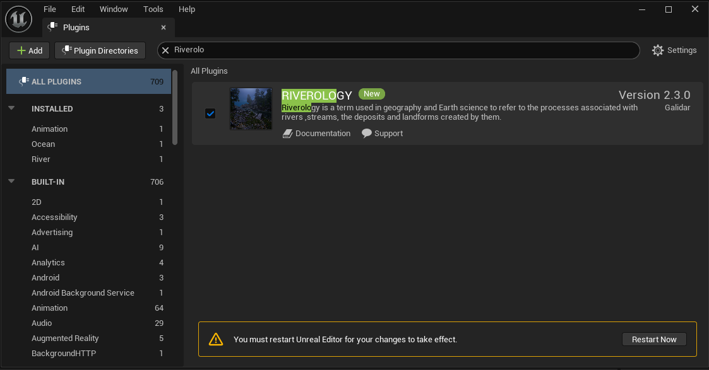Image resolution: width=709 pixels, height=370 pixels.
Task: Collapse the Built-In category
Action: click(x=11, y=182)
